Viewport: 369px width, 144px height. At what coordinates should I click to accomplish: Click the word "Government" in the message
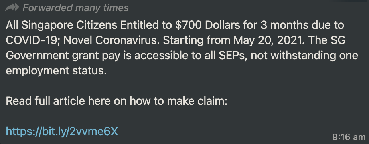point(37,56)
